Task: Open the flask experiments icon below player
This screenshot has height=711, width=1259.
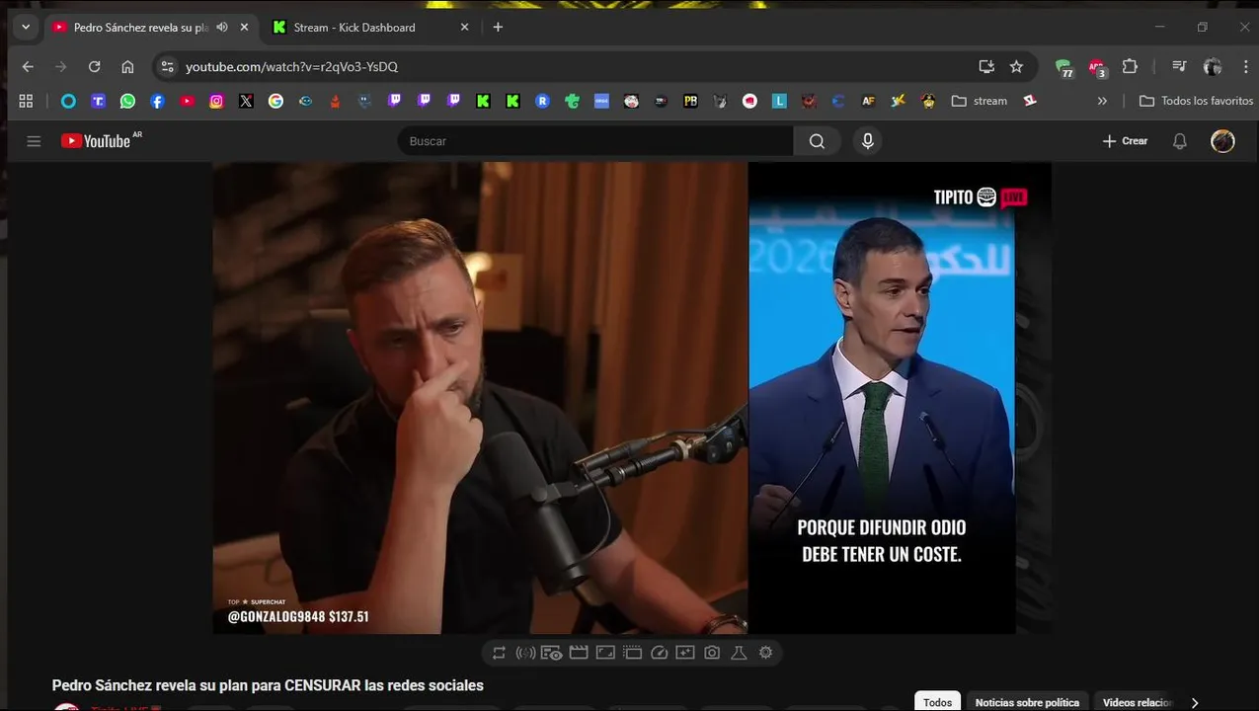Action: point(739,653)
